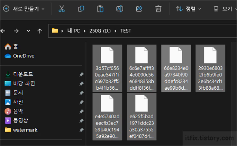Click file name starting 3d57cf056

pos(107,78)
